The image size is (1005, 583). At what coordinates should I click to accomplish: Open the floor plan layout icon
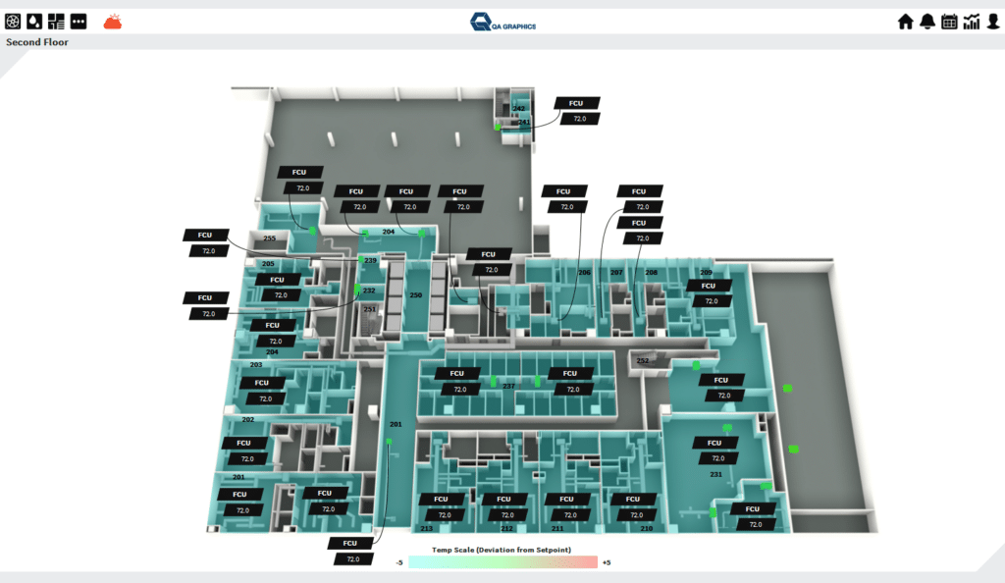[56, 22]
